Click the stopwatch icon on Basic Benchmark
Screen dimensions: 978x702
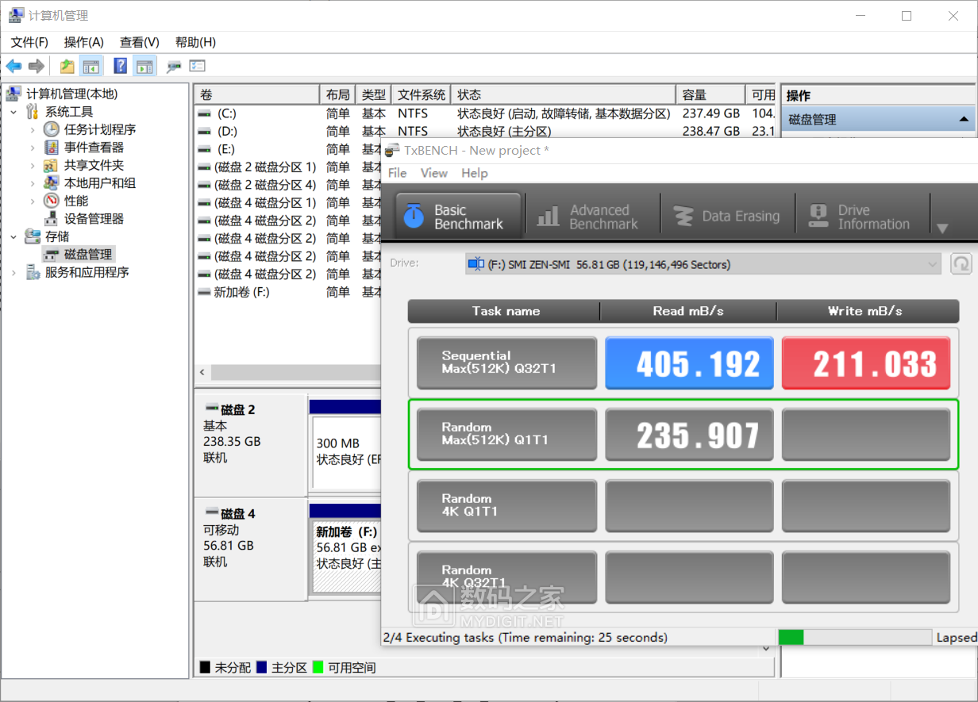[x=414, y=216]
